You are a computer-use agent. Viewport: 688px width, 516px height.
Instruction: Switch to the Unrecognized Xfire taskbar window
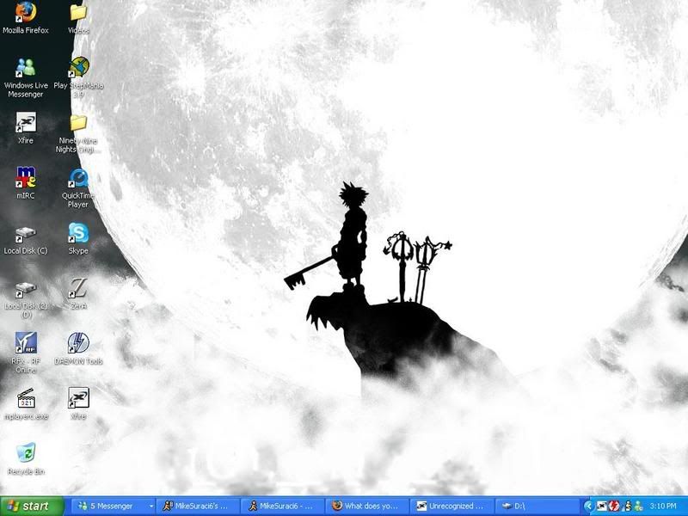pos(453,507)
